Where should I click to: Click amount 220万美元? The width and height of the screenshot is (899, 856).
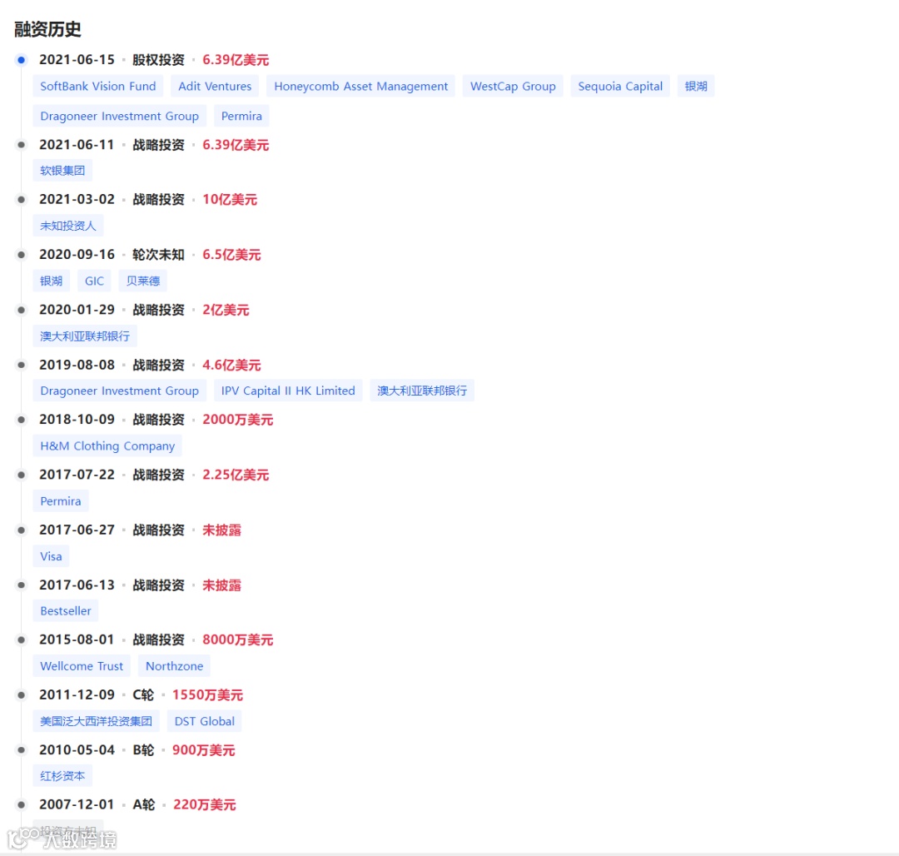205,804
